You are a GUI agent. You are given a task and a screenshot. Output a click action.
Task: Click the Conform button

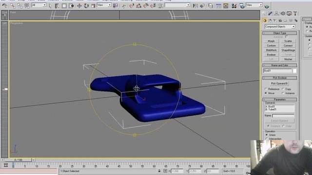(x=271, y=46)
